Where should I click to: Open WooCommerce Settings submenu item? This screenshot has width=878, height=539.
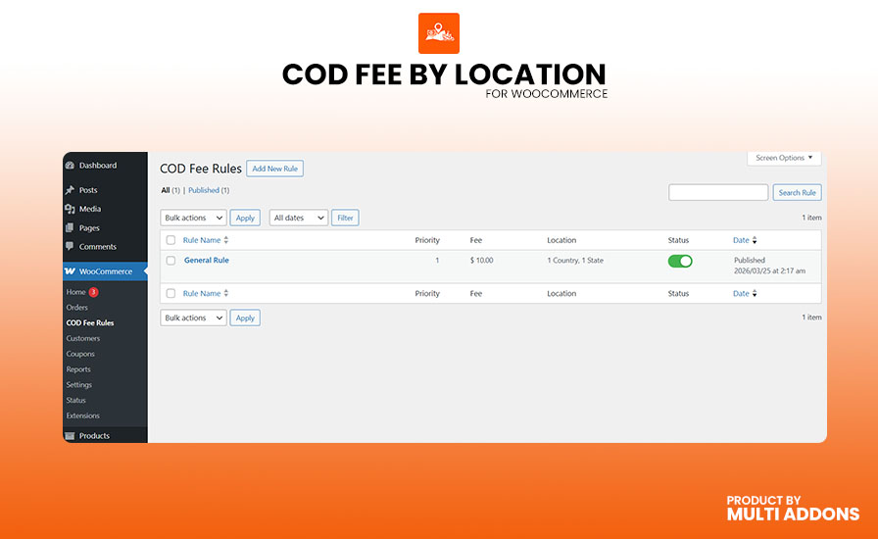[78, 385]
